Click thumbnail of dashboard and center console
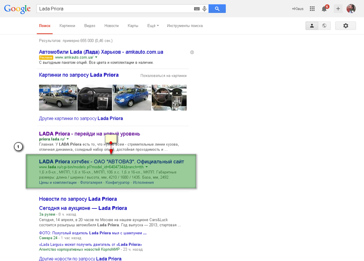The image size is (364, 261). [169, 98]
